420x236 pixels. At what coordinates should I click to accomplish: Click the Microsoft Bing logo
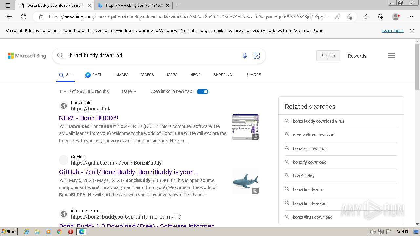(x=27, y=56)
